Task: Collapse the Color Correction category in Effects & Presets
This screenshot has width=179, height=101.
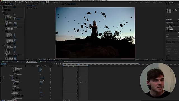Action: [166, 27]
